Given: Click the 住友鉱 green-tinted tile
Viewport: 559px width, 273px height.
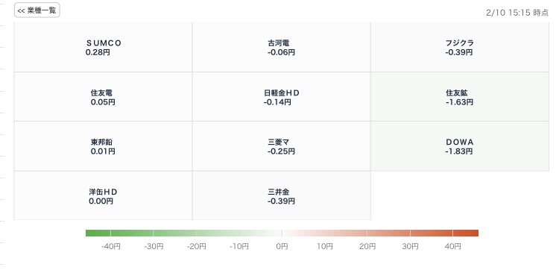Looking at the screenshot, I should pos(460,97).
